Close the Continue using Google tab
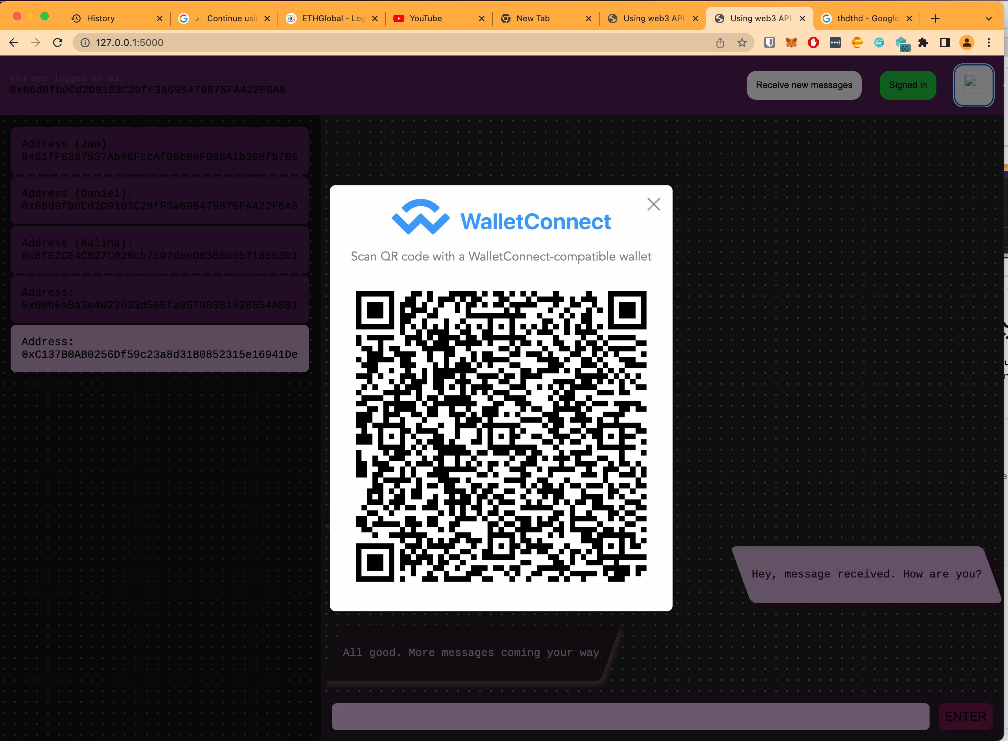 coord(267,19)
